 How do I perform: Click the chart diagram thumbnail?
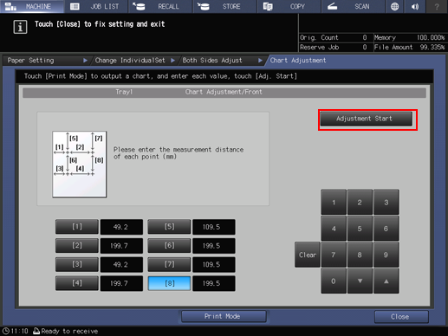(x=80, y=165)
